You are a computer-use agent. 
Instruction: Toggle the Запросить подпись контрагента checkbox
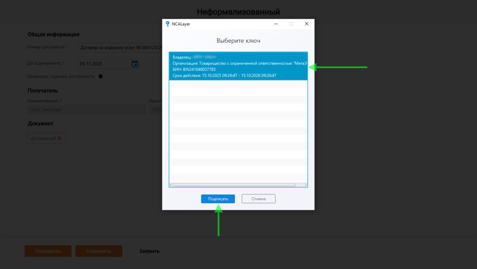(101, 76)
